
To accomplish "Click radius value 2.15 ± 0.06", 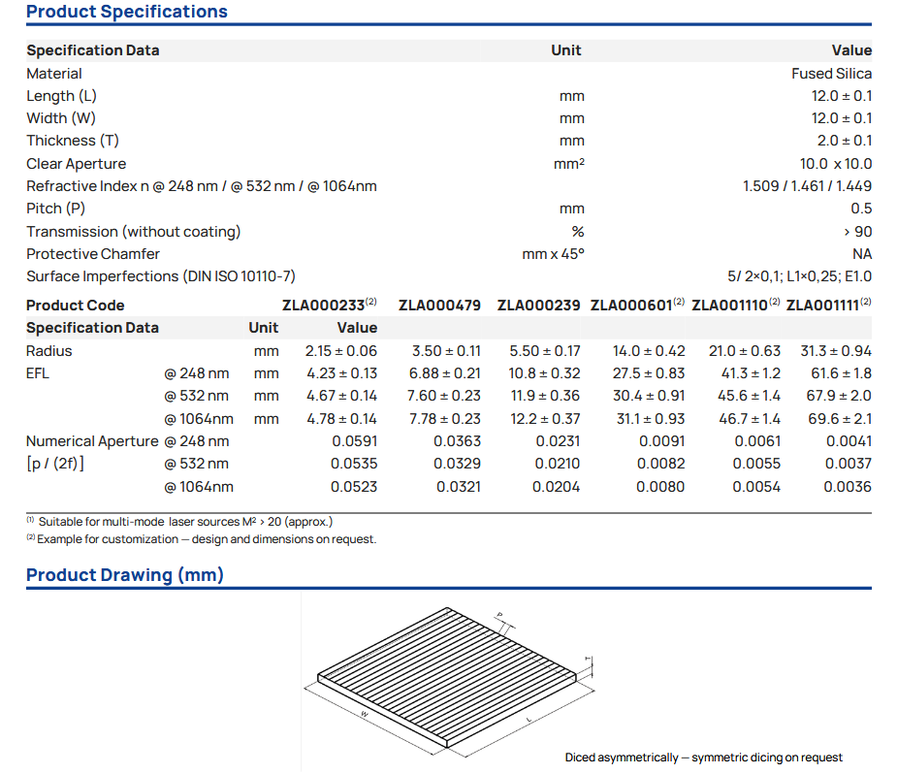I will coord(340,351).
